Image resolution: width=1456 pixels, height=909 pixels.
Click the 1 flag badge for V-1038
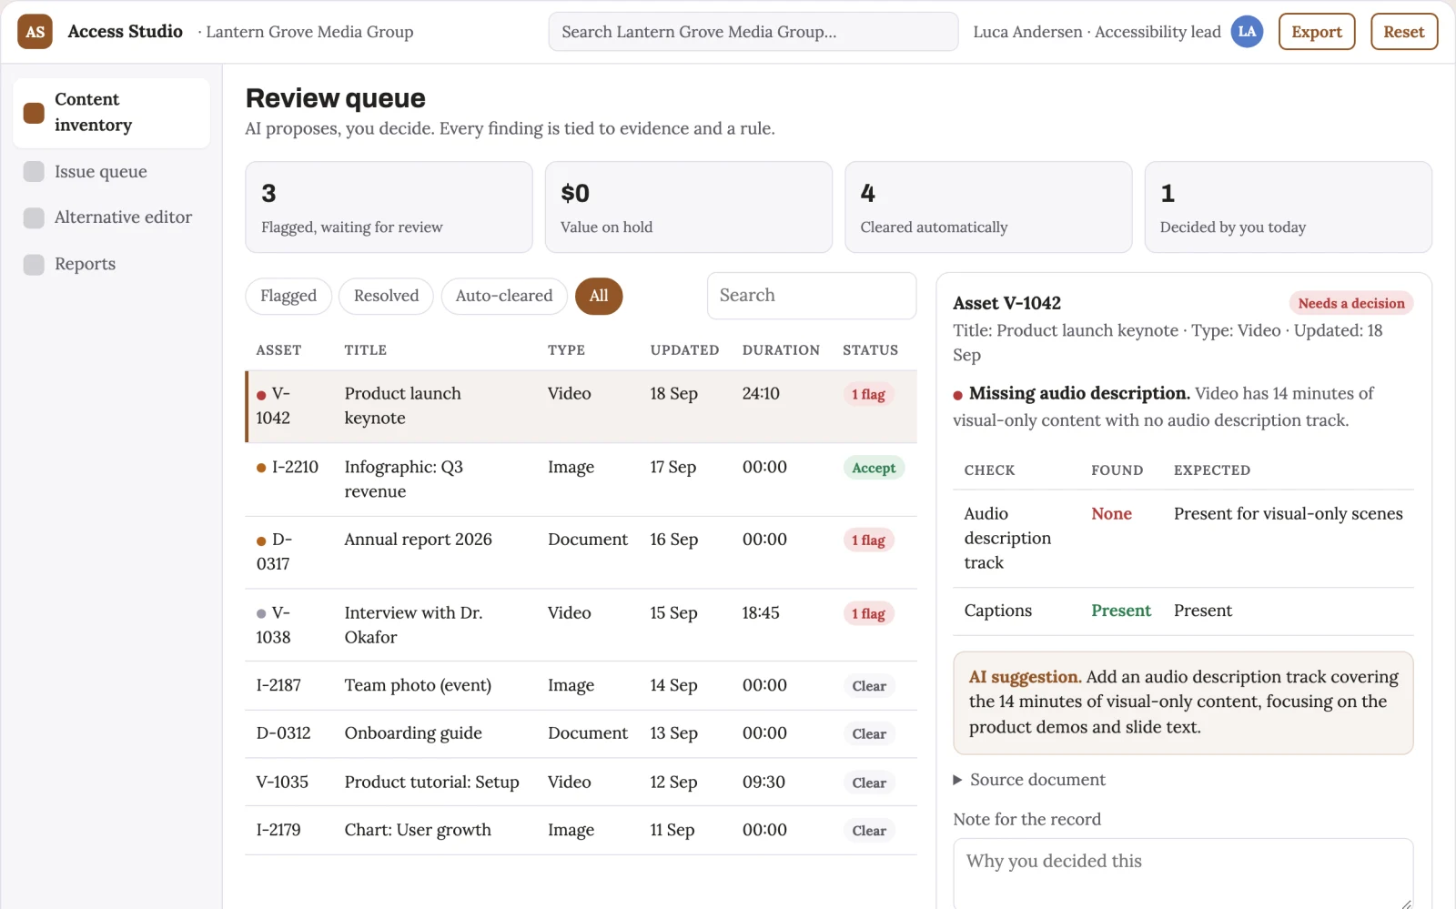coord(869,613)
